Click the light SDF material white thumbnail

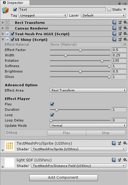tap(10, 163)
